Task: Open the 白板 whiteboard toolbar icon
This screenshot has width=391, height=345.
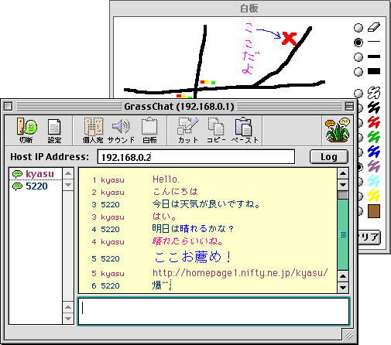Action: point(149,130)
